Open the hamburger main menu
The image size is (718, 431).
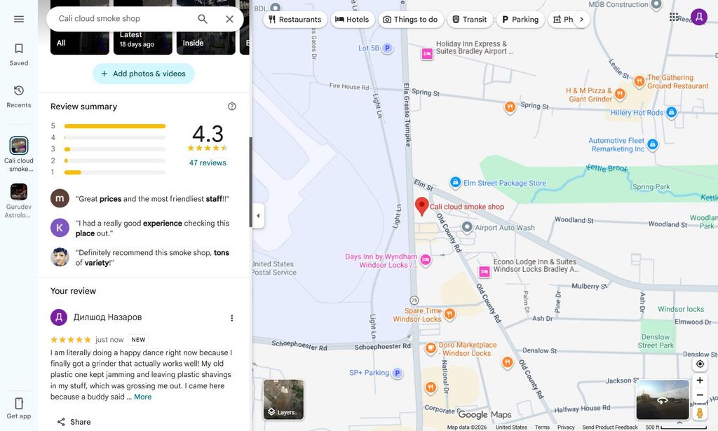(x=19, y=19)
